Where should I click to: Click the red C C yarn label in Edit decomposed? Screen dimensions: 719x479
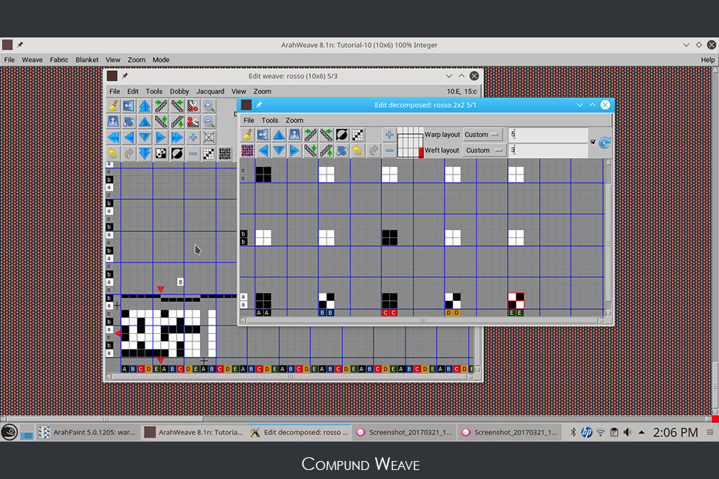pyautogui.click(x=389, y=313)
